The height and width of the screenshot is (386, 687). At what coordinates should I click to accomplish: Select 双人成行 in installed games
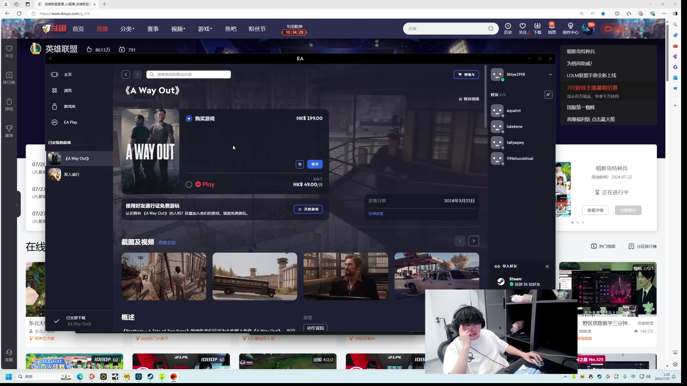(x=79, y=175)
